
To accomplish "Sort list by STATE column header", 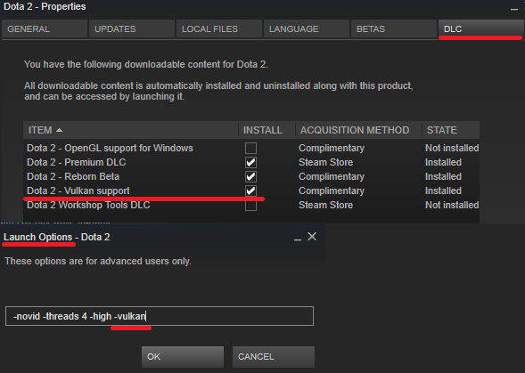I will (450, 130).
